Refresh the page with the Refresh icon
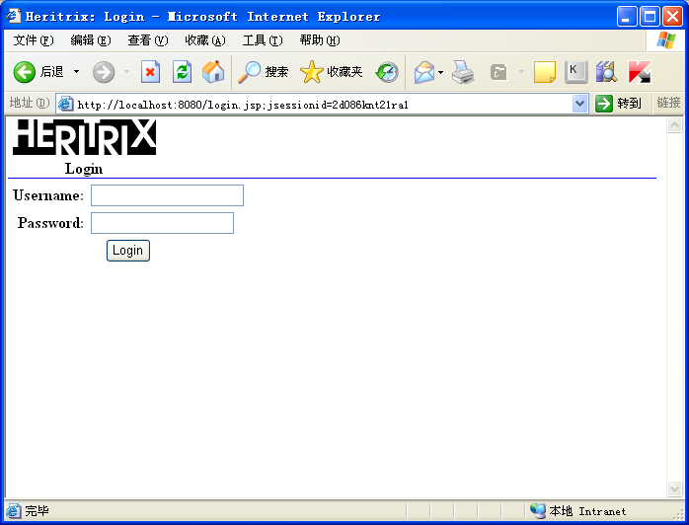Viewport: 689px width, 525px height. click(x=182, y=72)
